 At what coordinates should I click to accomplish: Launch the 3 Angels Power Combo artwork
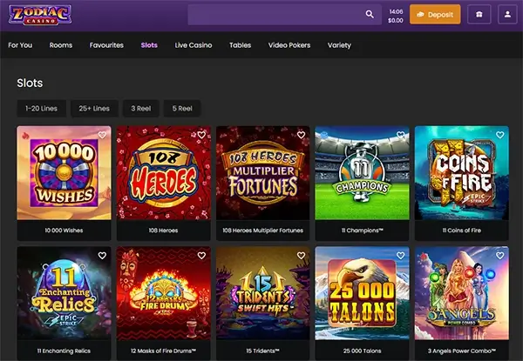pos(462,293)
